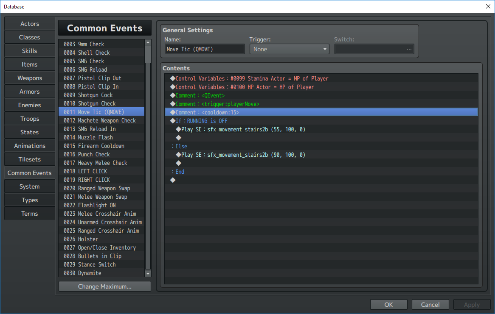The image size is (495, 314).
Task: Switch to the Terms tab
Action: pyautogui.click(x=30, y=214)
